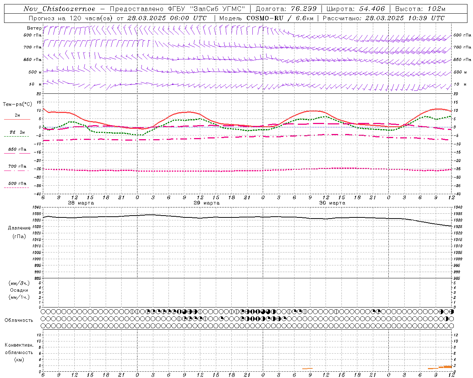Click the 2м temperature legend entry
Viewport: 473px width, 378px height.
click(x=17, y=115)
